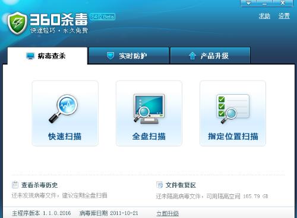Open 文件恢复区 file recovery area
The width and height of the screenshot is (297, 218).
pyautogui.click(x=181, y=185)
